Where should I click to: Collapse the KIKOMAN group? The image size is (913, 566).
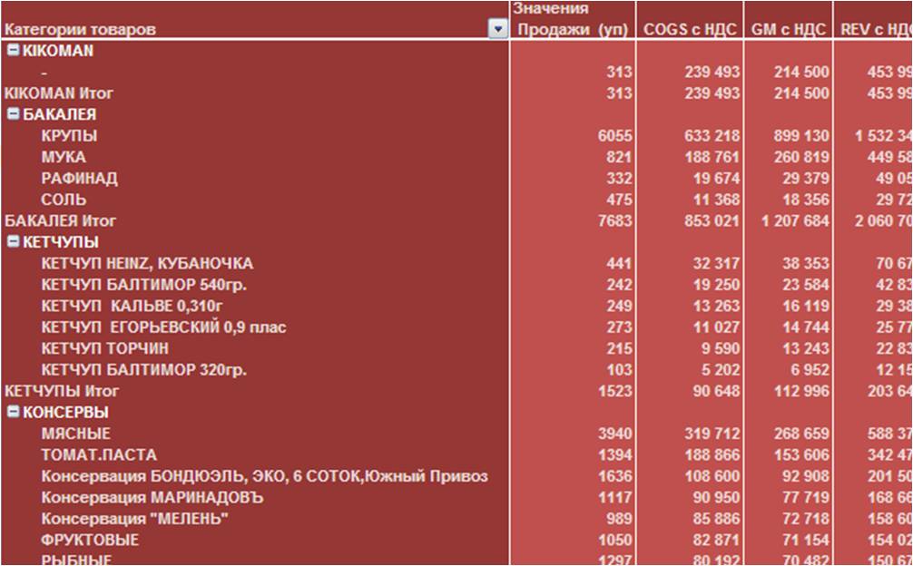click(14, 51)
